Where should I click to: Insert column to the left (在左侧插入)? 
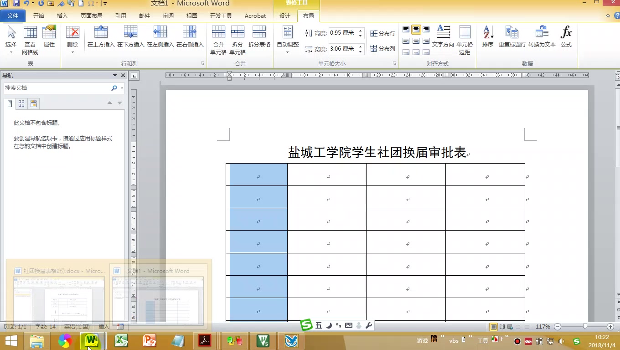point(160,36)
